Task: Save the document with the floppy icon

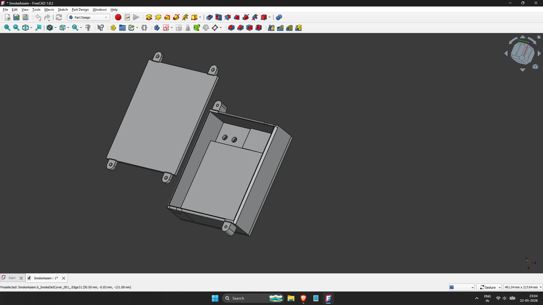Action: (x=25, y=18)
